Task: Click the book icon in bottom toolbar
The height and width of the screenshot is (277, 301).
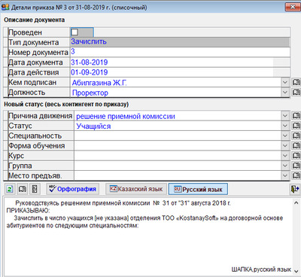Action: pos(23,189)
